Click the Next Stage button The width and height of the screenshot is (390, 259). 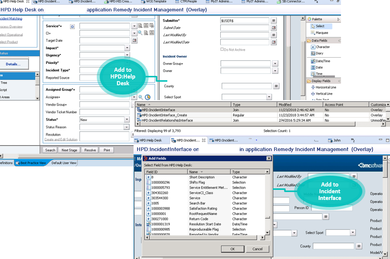coord(69,150)
